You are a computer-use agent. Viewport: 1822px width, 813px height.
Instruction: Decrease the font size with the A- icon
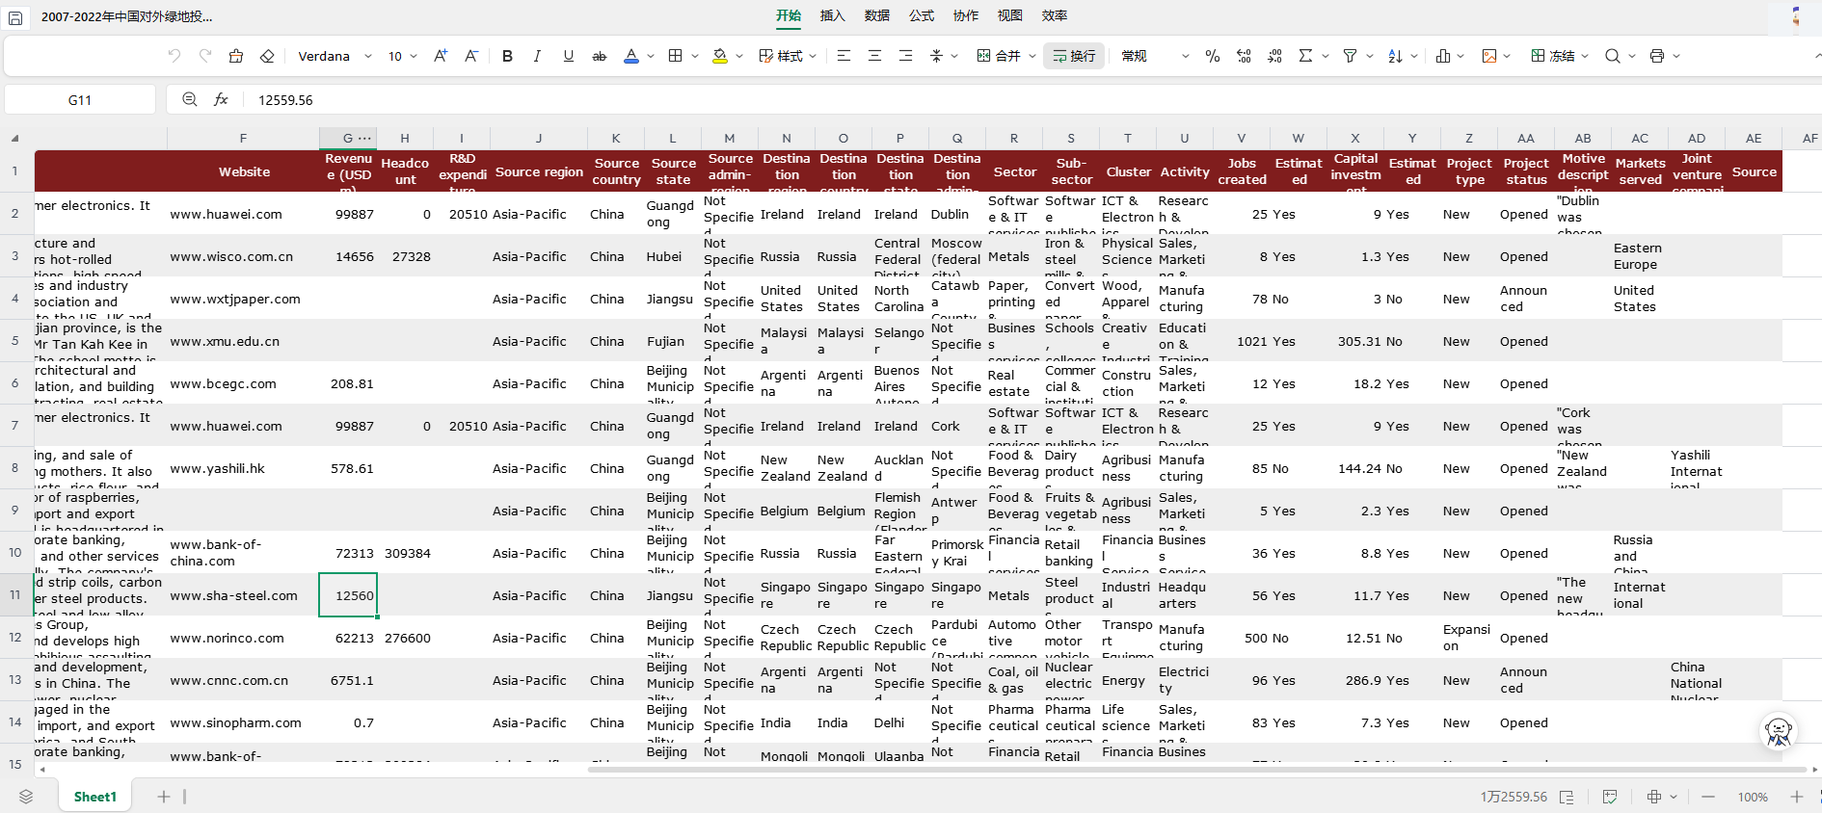471,56
